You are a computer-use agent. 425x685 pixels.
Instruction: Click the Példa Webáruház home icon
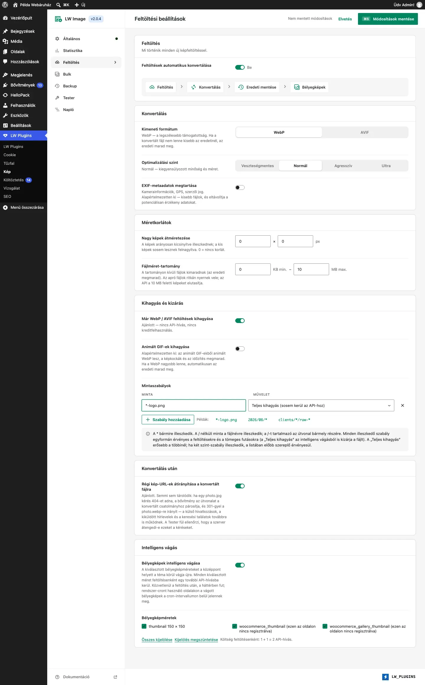pos(15,5)
